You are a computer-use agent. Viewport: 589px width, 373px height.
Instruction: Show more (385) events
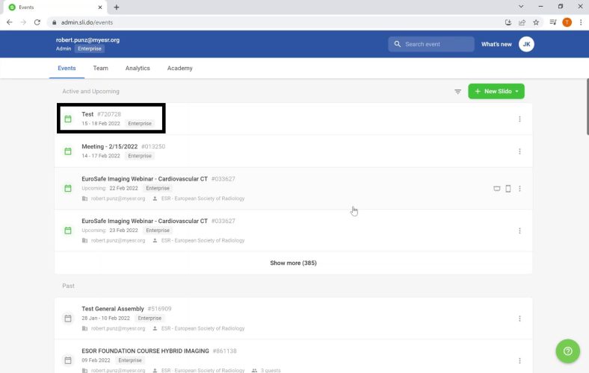click(x=293, y=263)
